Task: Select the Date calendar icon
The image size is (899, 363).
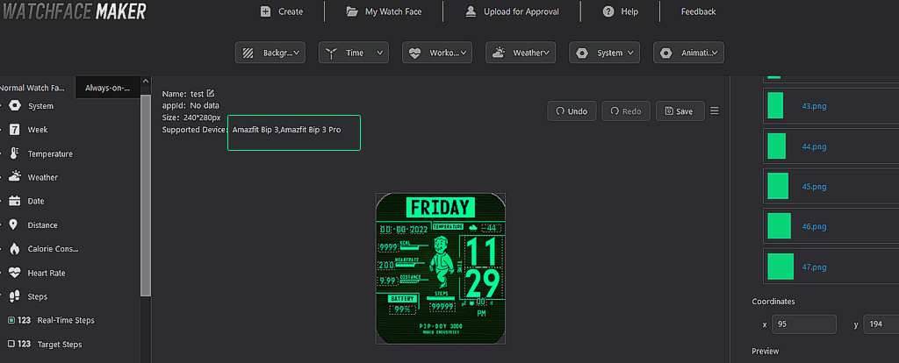Action: [15, 202]
